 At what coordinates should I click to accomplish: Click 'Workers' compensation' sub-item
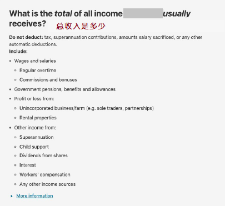45,175
